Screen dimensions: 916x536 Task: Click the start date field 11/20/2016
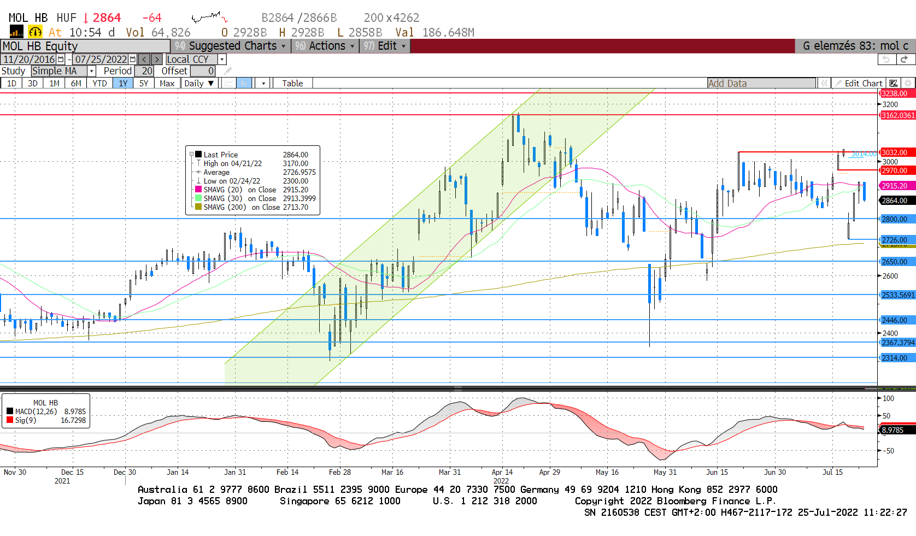point(29,59)
